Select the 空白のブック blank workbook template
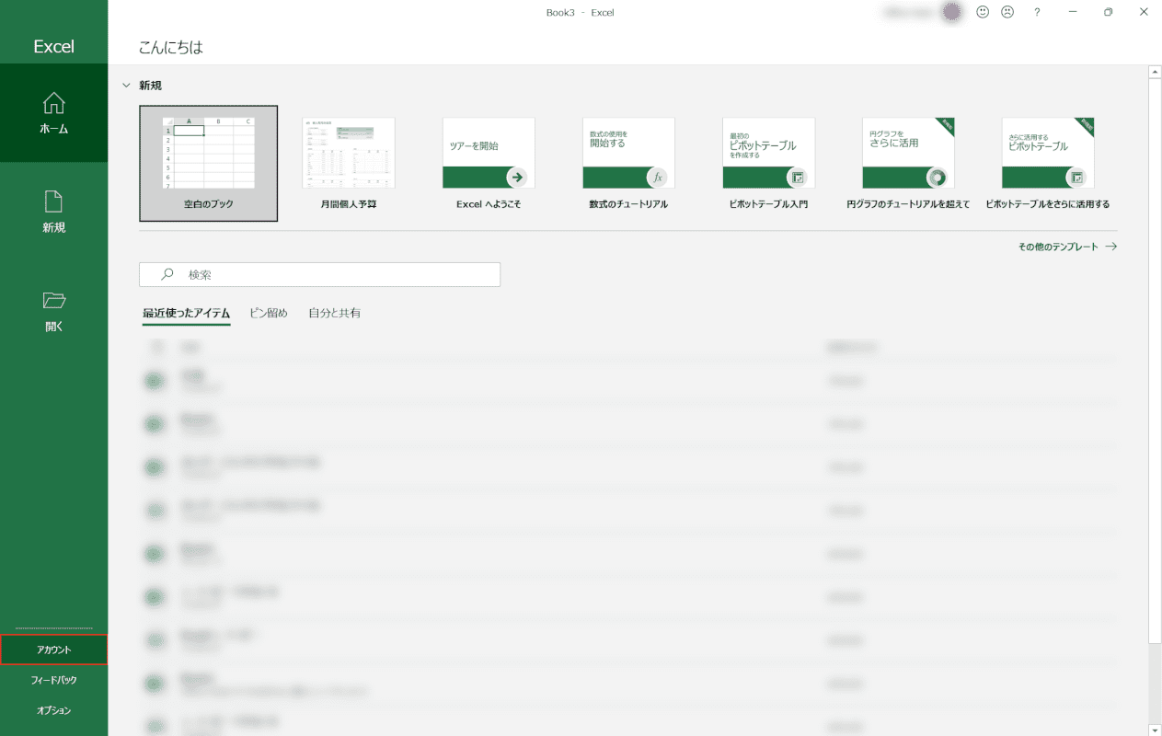 pos(208,163)
